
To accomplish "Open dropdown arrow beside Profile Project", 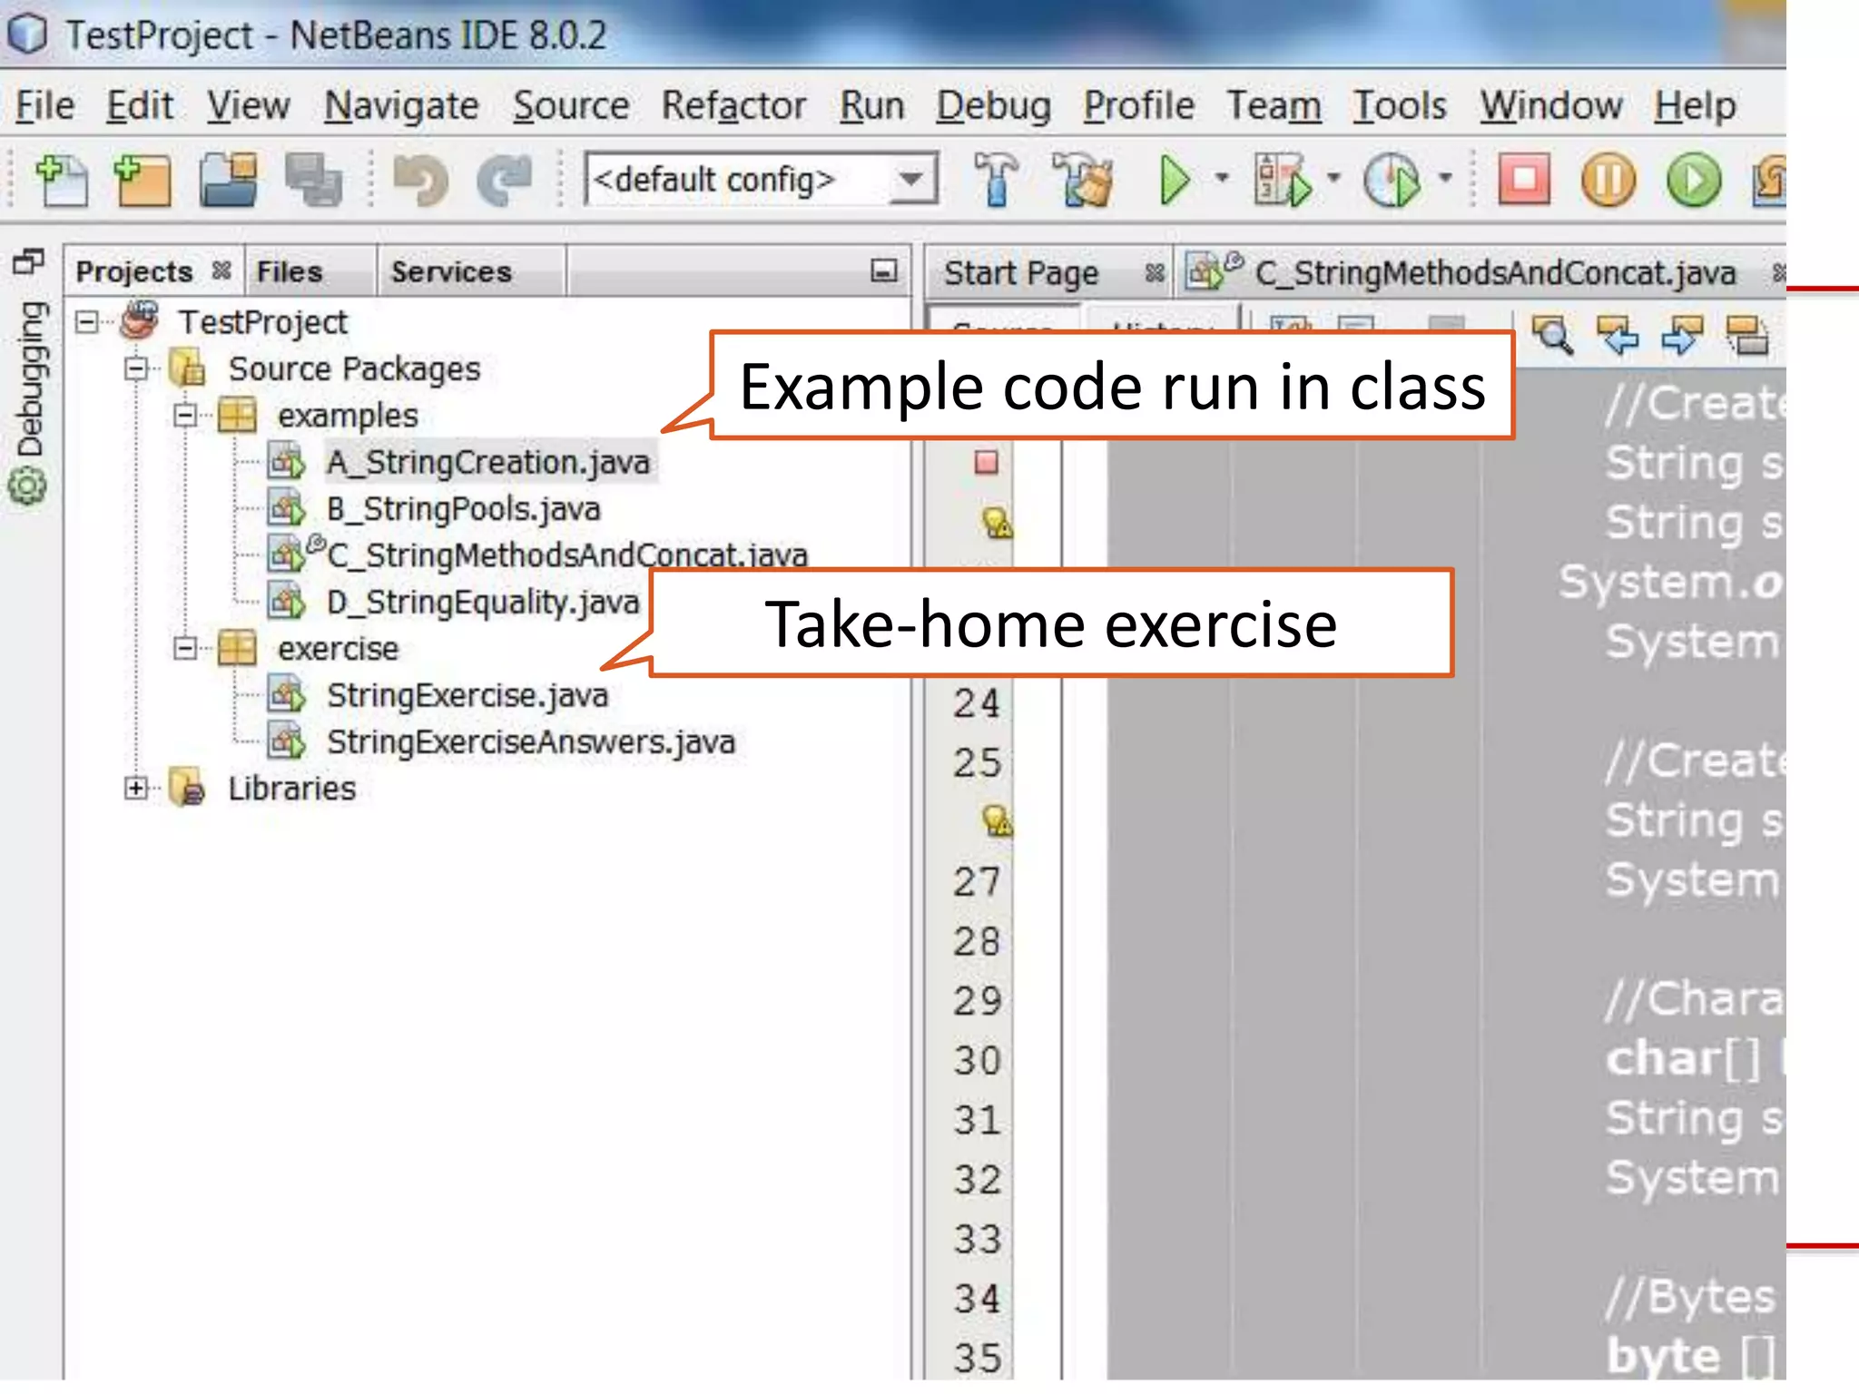I will click(x=1445, y=178).
